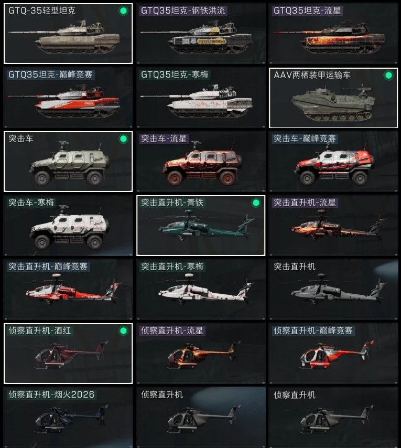Click the green equipped indicator on GTQ-35轻型坦克
This screenshot has width=401, height=448.
pos(123,11)
